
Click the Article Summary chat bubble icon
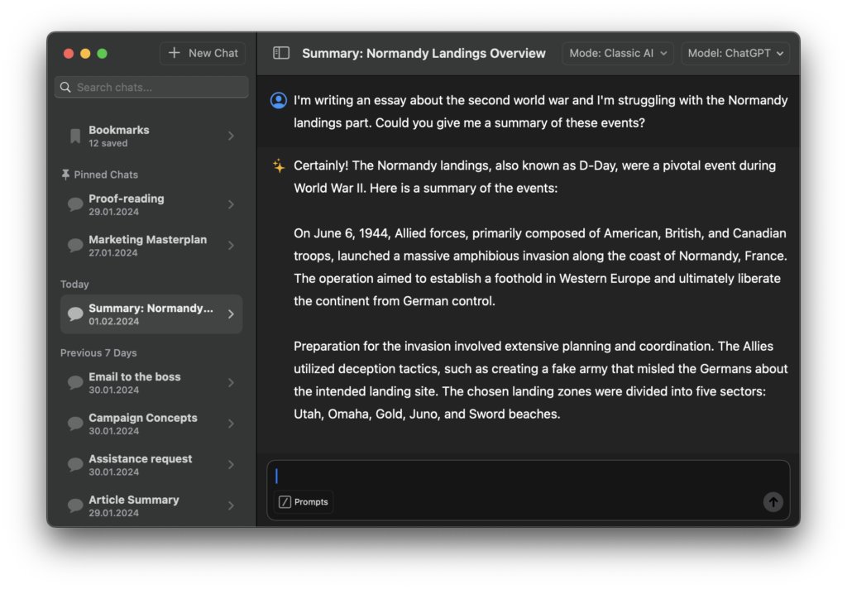[x=75, y=505]
